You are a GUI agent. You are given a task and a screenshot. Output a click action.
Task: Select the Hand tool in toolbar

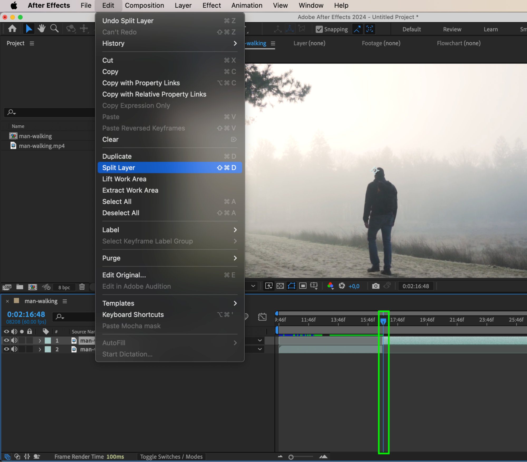(x=41, y=28)
